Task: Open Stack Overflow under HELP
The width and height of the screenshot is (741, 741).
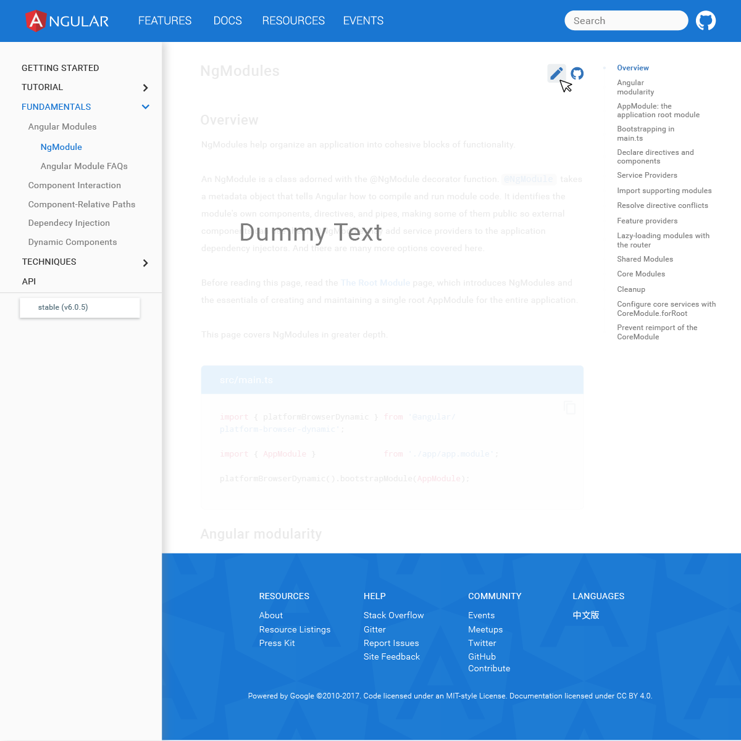Action: (393, 615)
